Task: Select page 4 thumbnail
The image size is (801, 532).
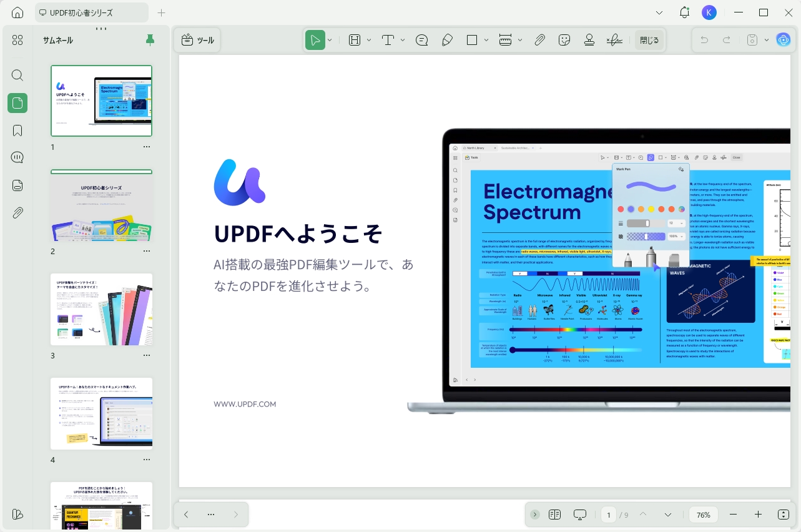Action: click(x=101, y=413)
